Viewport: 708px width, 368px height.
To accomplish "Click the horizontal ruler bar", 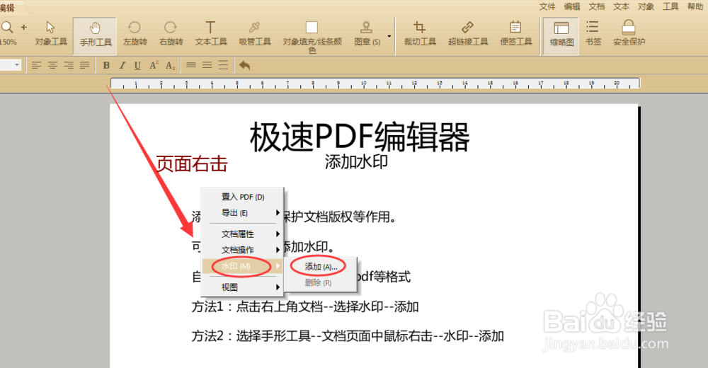I will (x=375, y=83).
